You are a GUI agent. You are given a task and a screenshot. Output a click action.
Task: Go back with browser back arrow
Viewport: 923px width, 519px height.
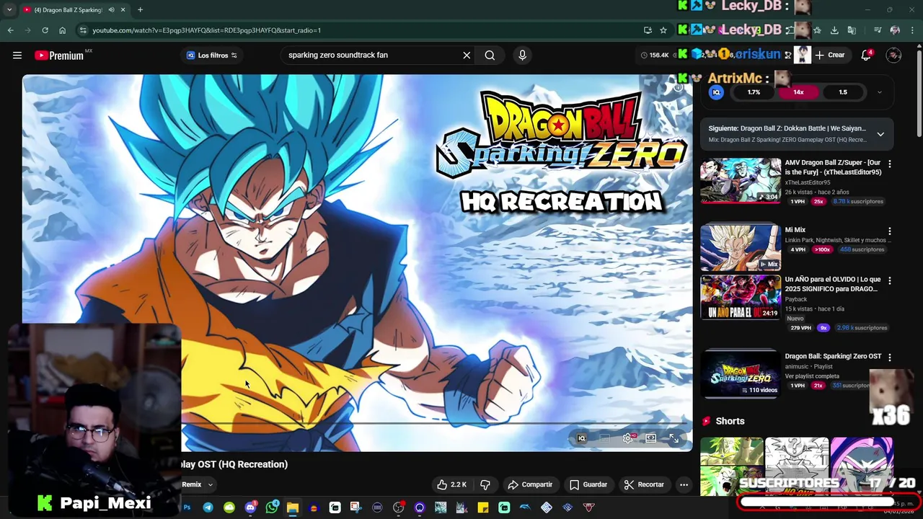(x=11, y=30)
